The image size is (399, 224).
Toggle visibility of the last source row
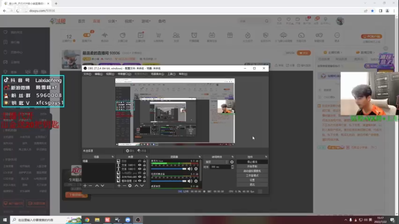[x=140, y=181]
